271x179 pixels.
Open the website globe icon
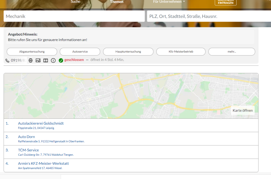pos(30,60)
